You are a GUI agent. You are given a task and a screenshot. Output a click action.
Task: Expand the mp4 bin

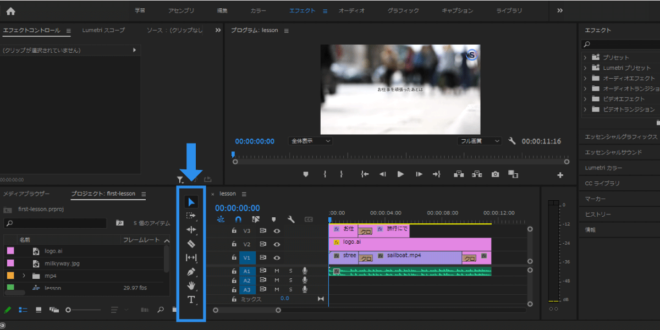24,276
